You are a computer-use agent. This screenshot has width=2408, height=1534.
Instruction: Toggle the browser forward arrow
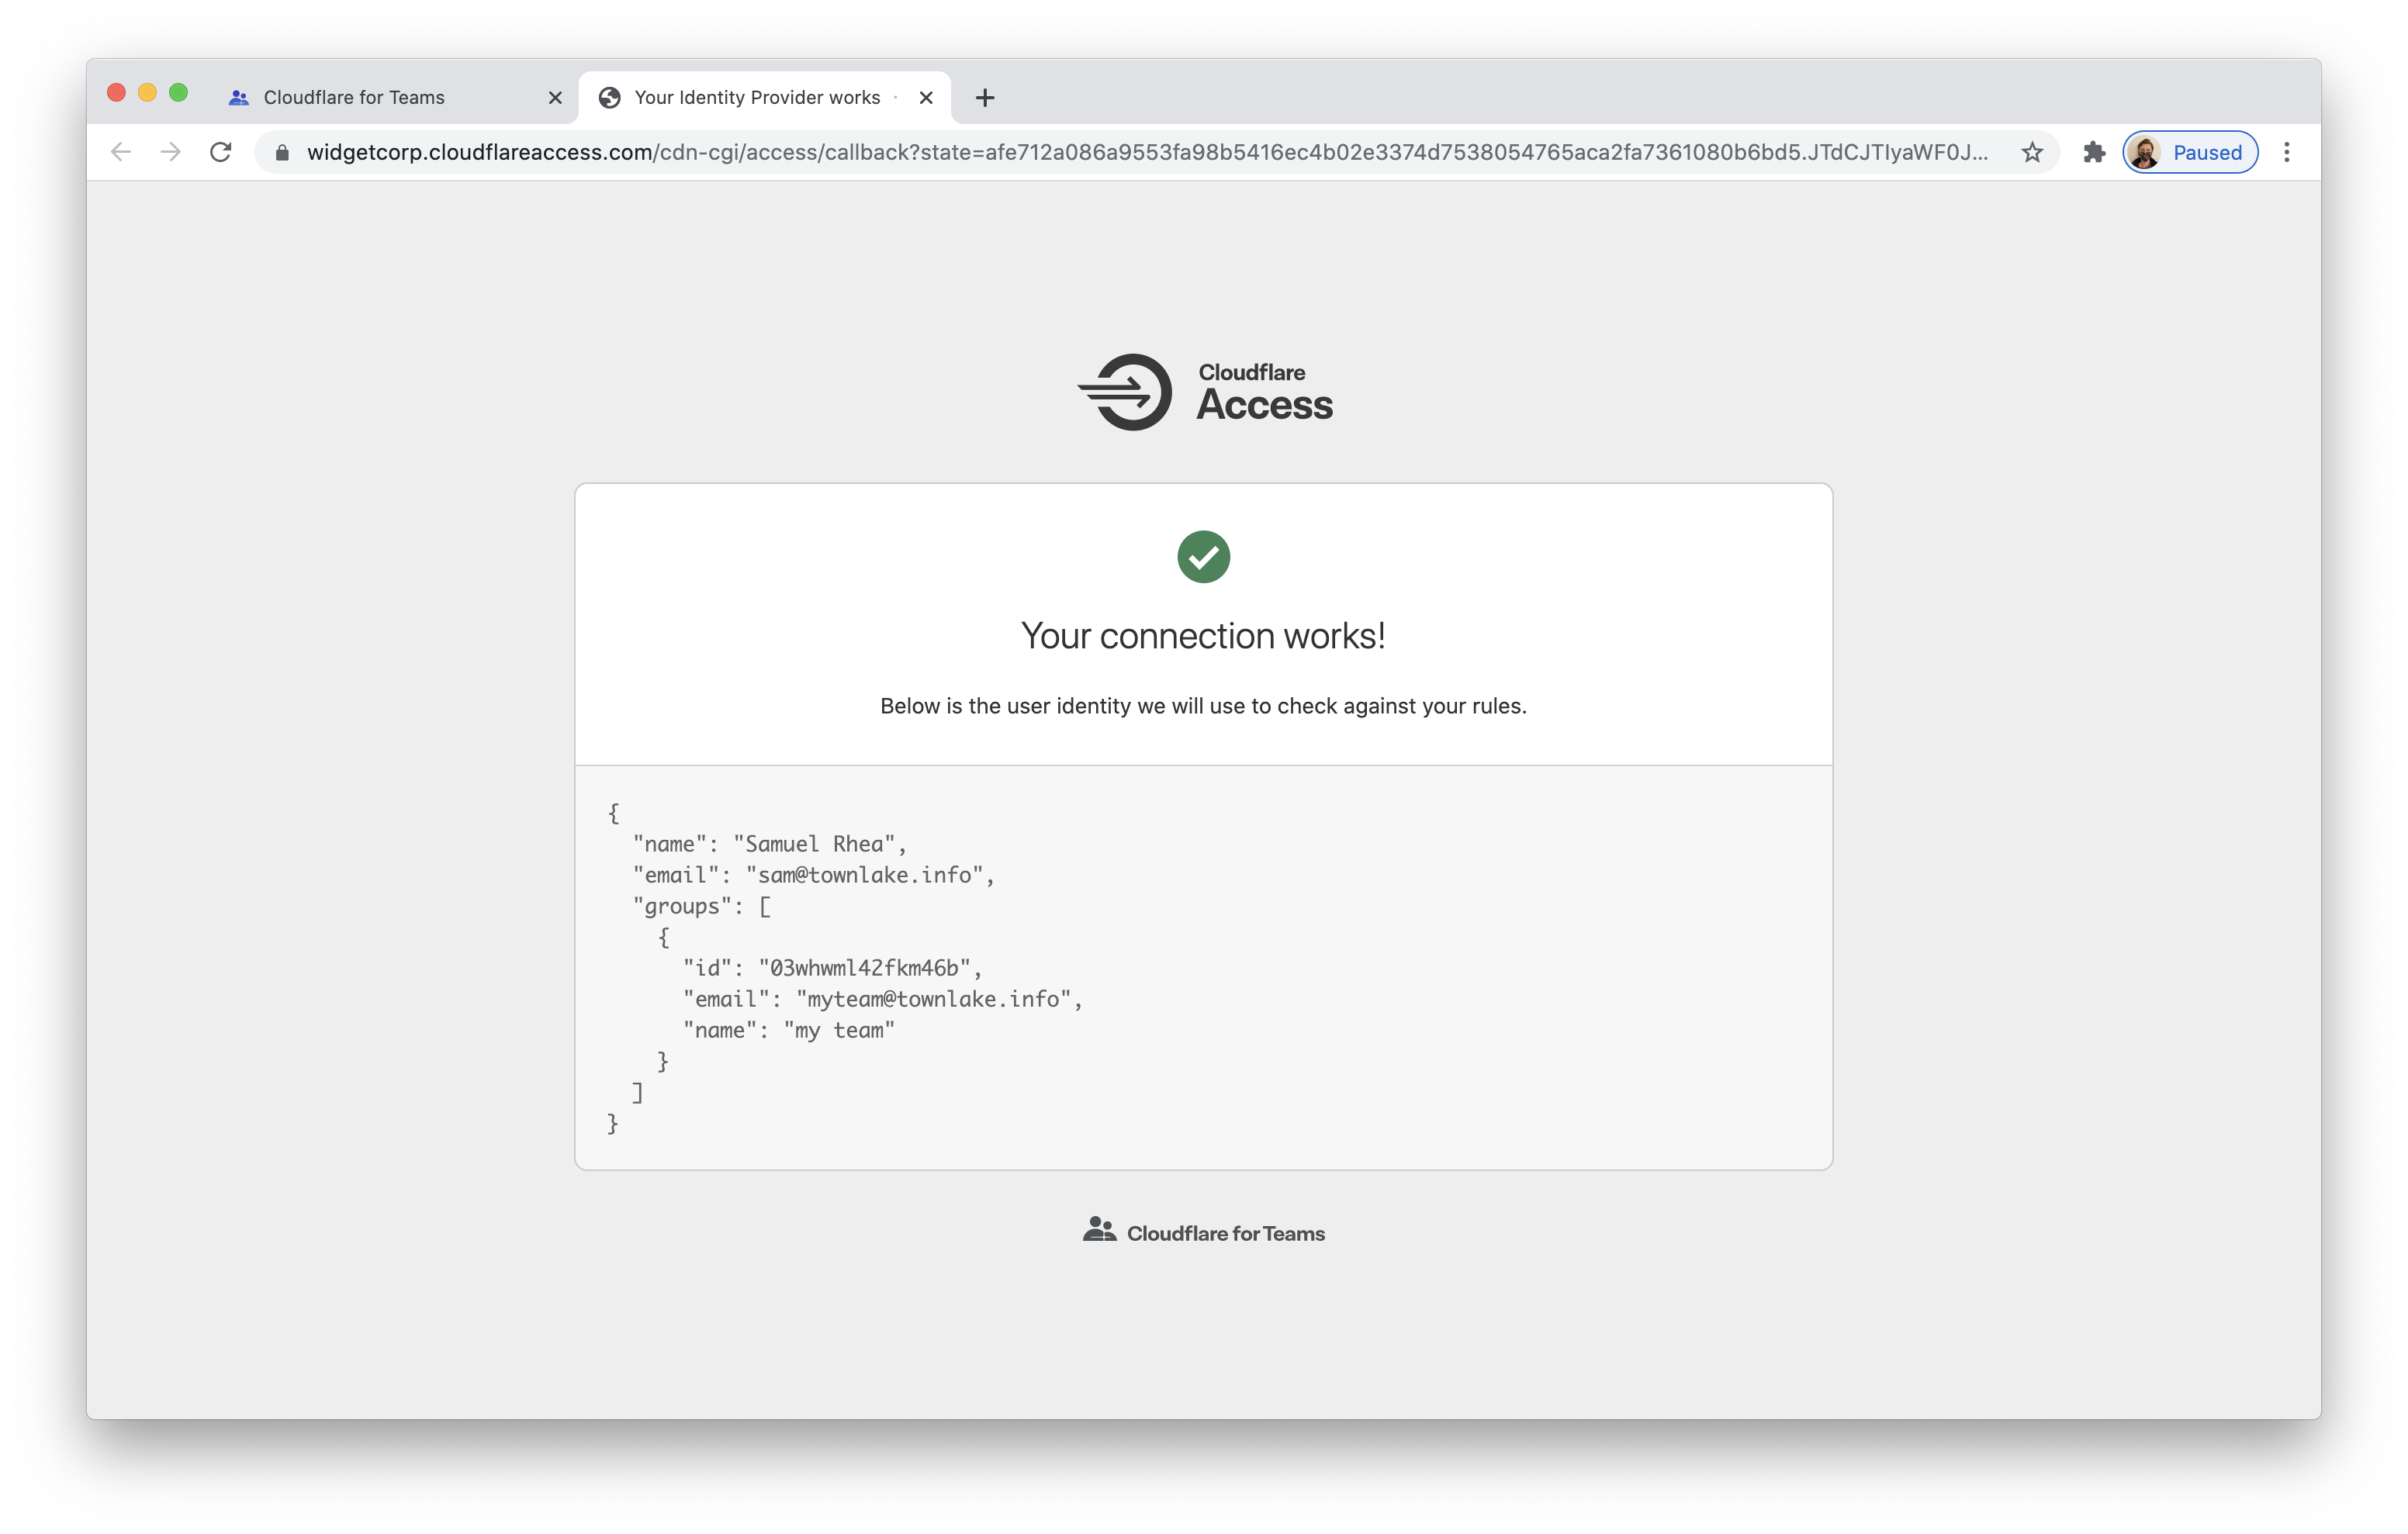point(170,153)
